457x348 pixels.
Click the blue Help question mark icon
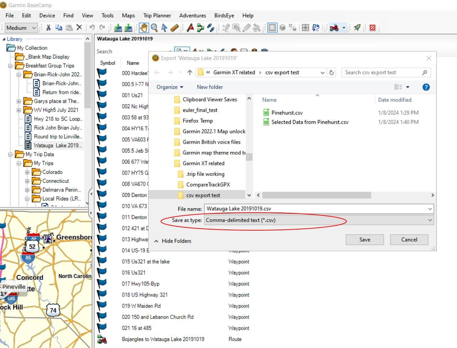(x=426, y=87)
